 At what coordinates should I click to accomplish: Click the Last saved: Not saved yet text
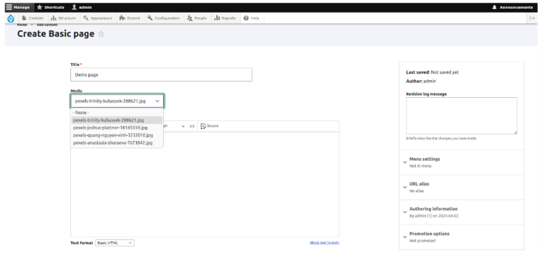point(432,72)
